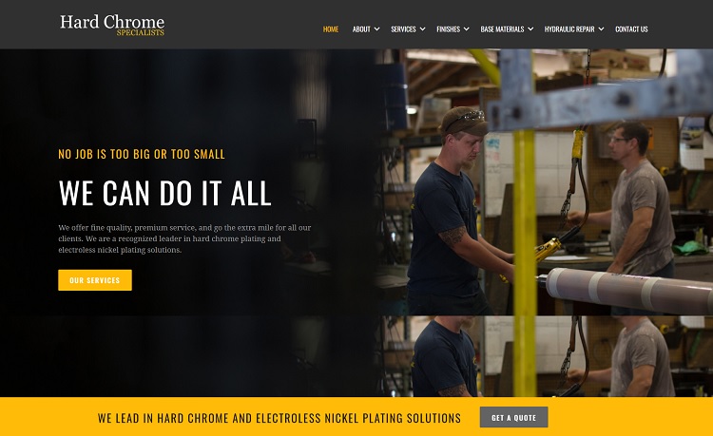This screenshot has height=436, width=713.
Task: Expand the Services dropdown chevron
Action: tap(422, 29)
